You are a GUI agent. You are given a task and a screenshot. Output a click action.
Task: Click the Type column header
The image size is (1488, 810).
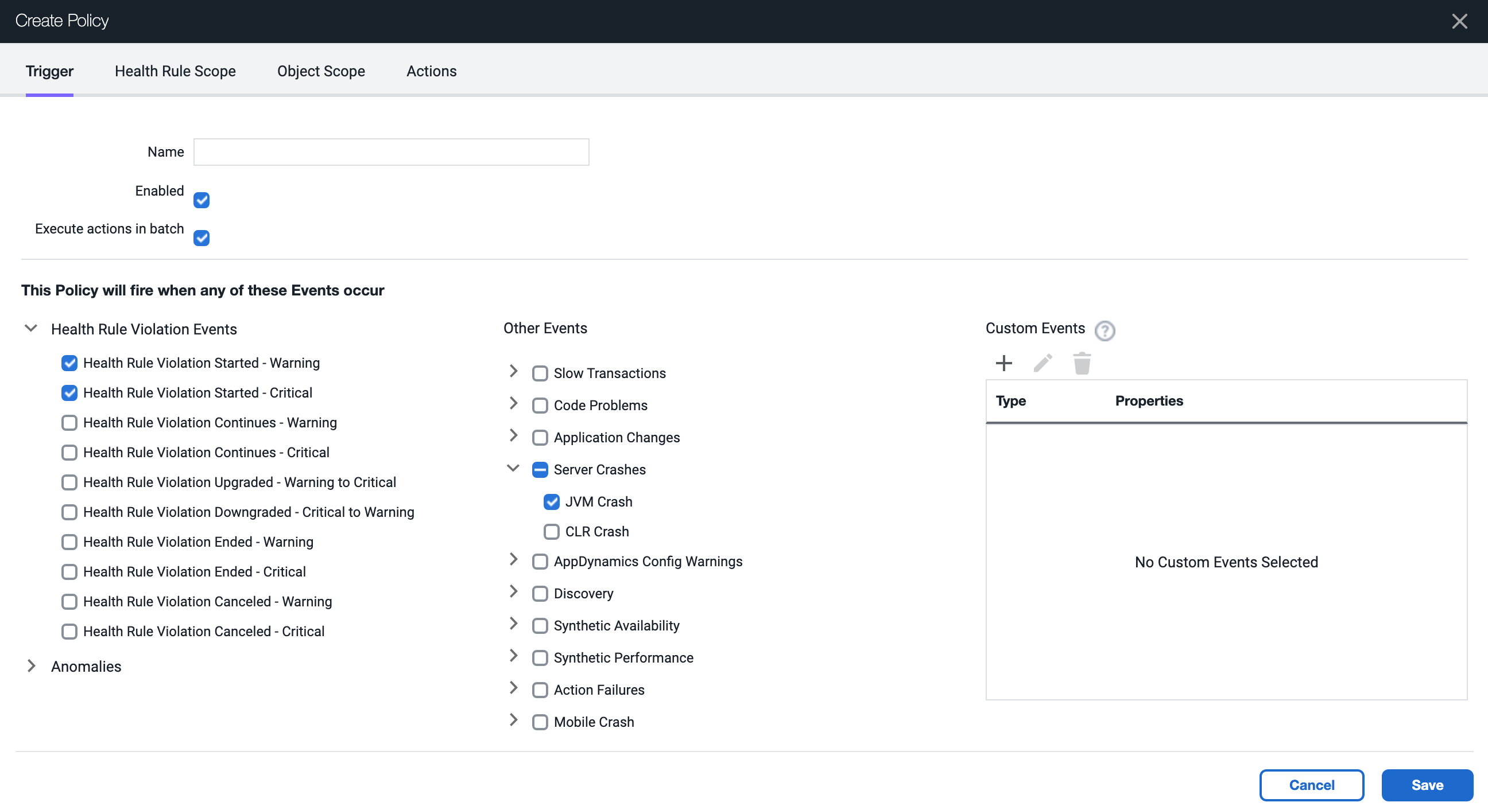tap(1011, 401)
